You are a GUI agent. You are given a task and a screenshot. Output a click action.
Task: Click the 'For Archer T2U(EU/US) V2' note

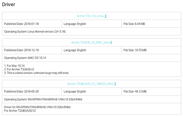pyautogui.click(x=20, y=110)
